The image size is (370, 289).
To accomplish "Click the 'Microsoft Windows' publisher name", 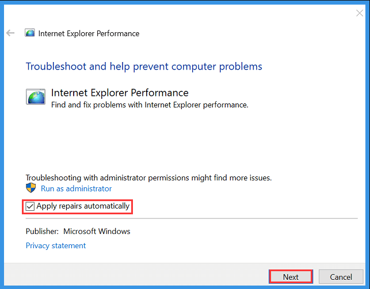I will pyautogui.click(x=97, y=232).
